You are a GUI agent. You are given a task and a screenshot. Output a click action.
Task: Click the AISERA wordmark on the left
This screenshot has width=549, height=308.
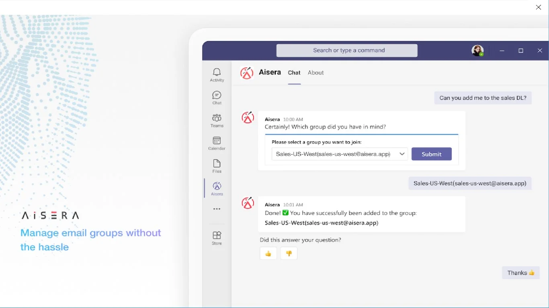50,216
